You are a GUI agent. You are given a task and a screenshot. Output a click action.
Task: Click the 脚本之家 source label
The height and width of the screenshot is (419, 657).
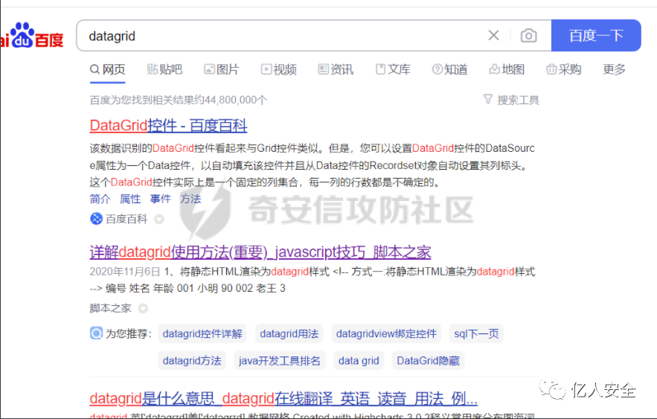point(111,308)
